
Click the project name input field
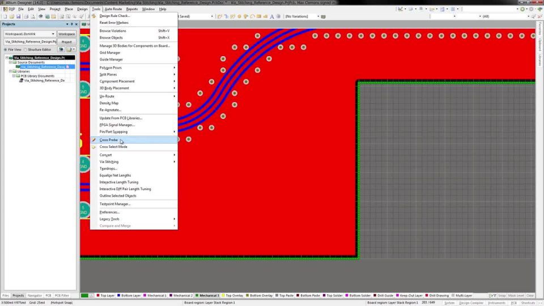coord(30,41)
